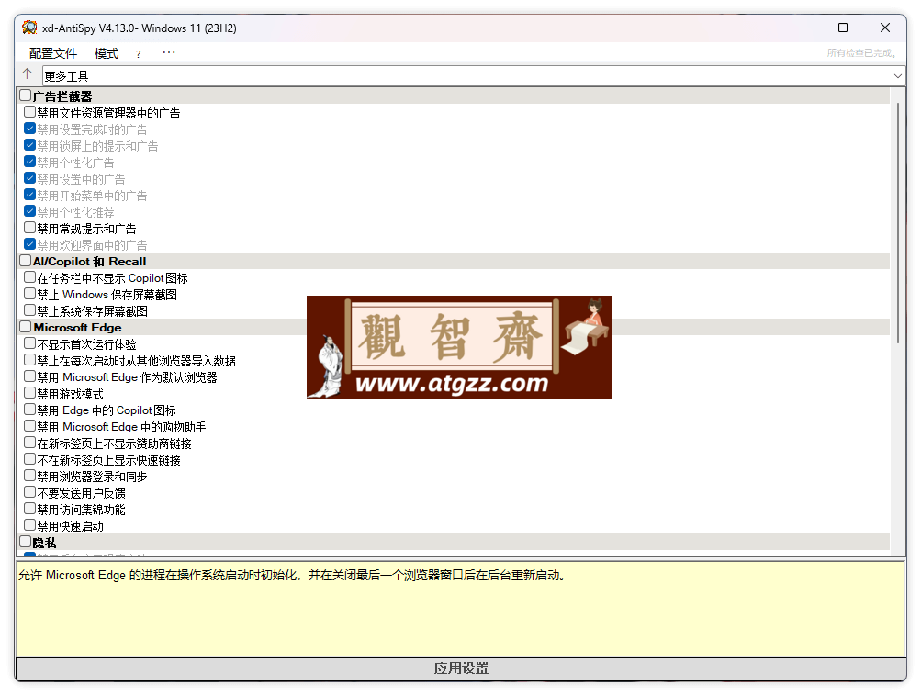Uncheck 禁用设置中的广告

point(30,177)
